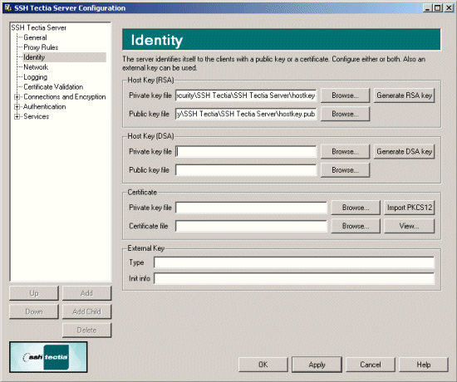457x382 pixels.
Task: Select Identity in the tree
Action: (34, 57)
